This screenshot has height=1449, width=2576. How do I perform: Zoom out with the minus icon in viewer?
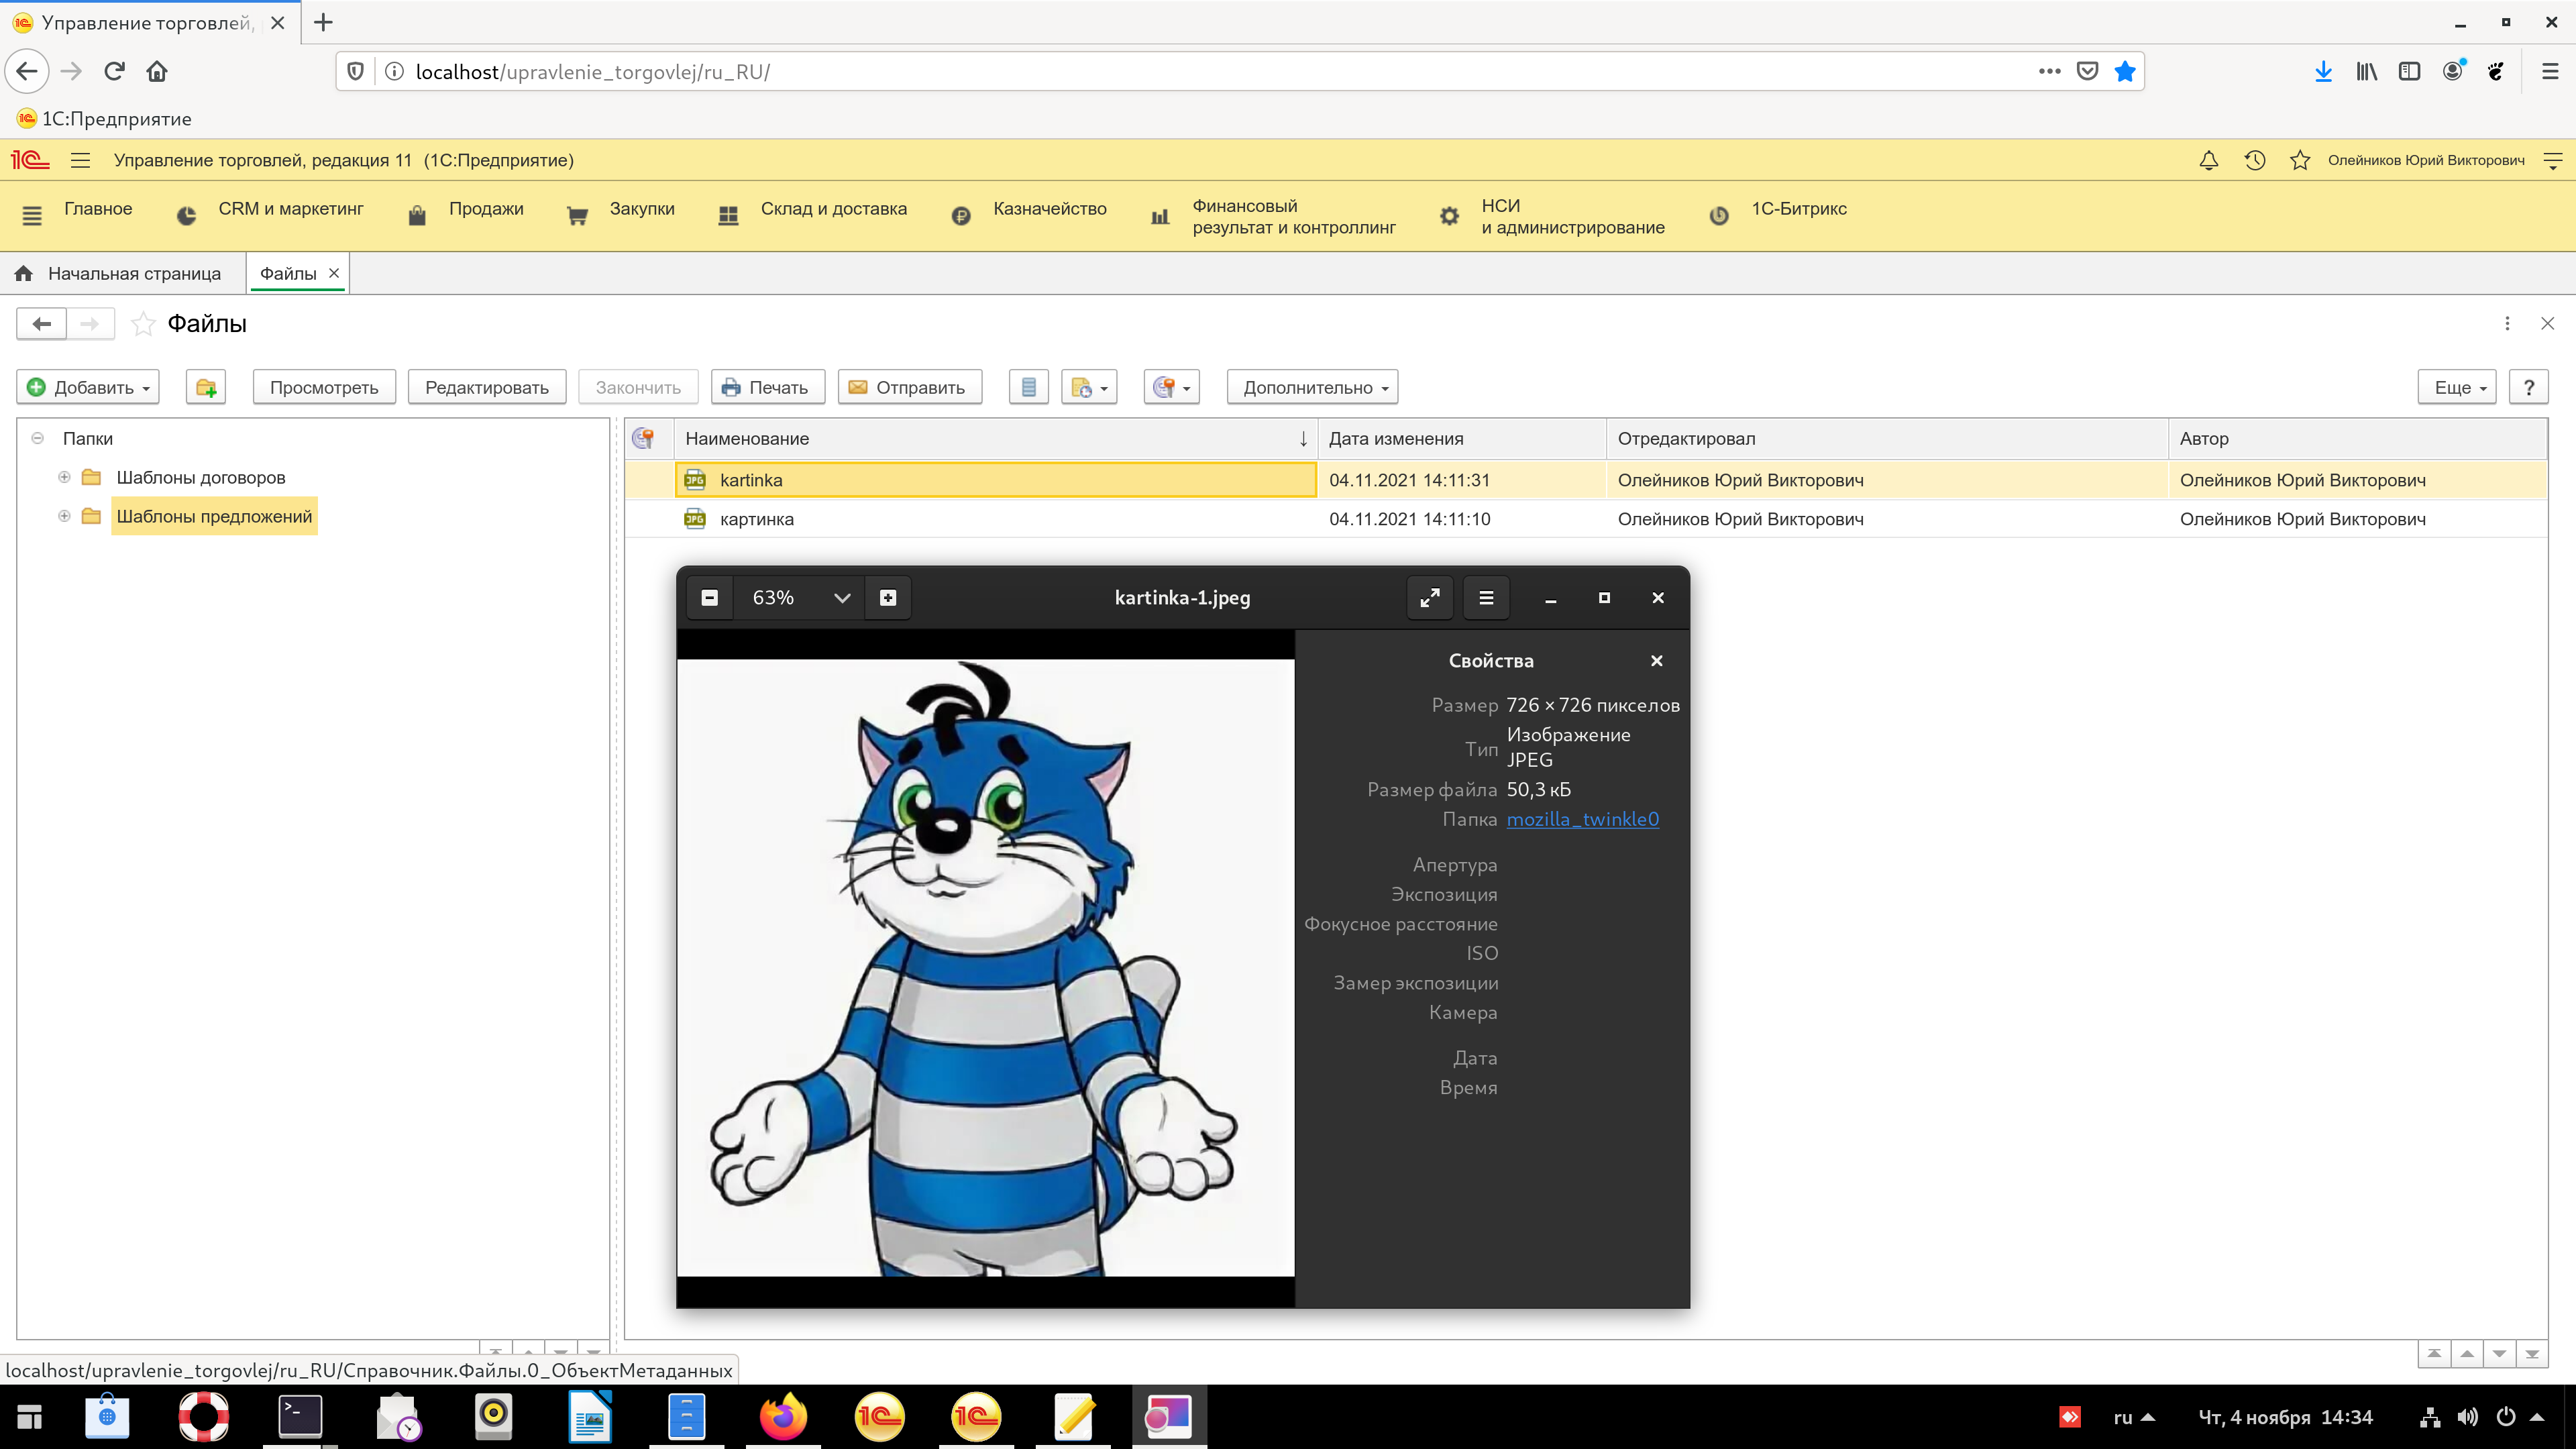[x=710, y=598]
